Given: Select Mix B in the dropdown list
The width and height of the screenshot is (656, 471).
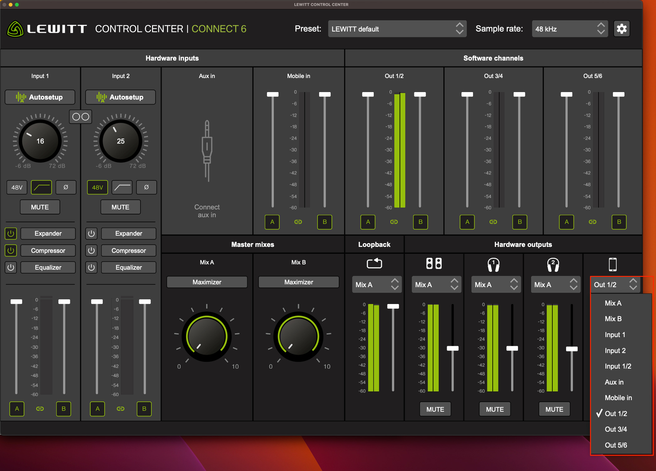Looking at the screenshot, I should [621, 319].
